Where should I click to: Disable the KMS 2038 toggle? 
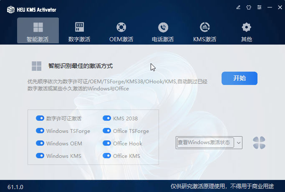click(x=106, y=118)
